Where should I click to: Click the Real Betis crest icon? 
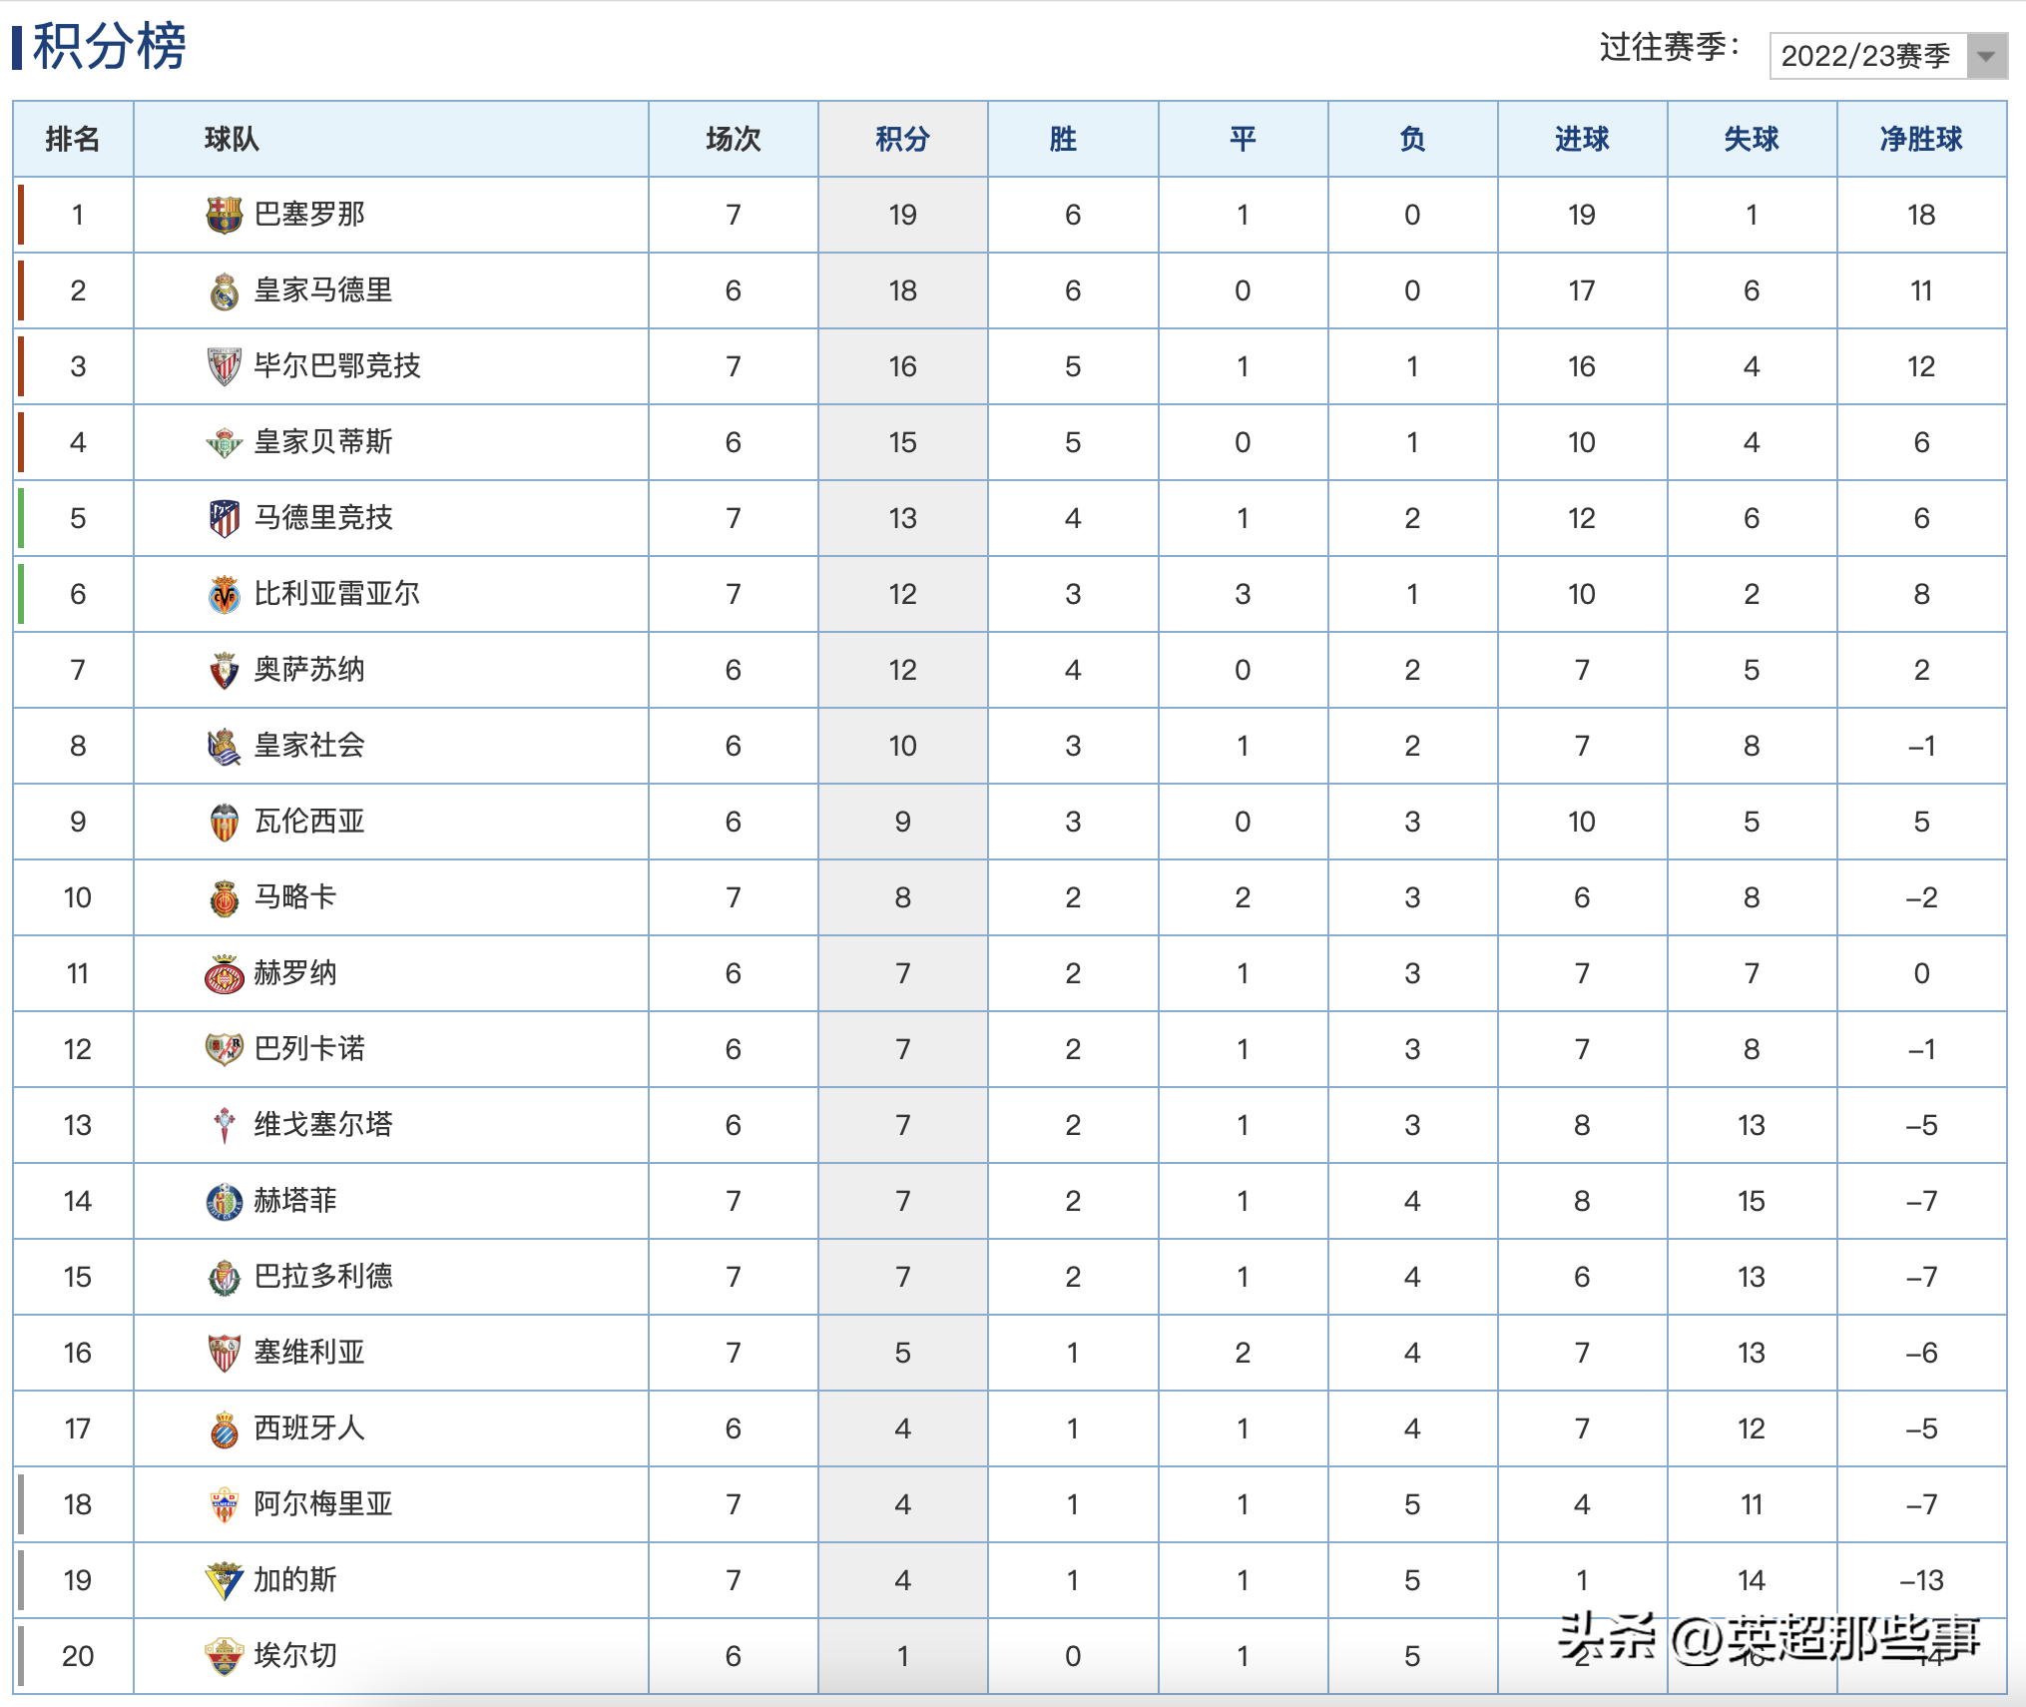point(225,442)
